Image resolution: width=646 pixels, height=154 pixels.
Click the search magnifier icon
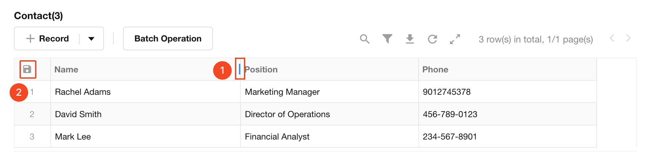pos(364,39)
